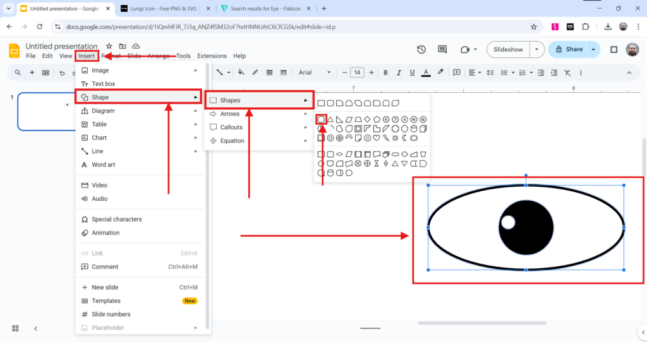The height and width of the screenshot is (342, 647).
Task: Click the version history clock icon
Action: [x=421, y=49]
